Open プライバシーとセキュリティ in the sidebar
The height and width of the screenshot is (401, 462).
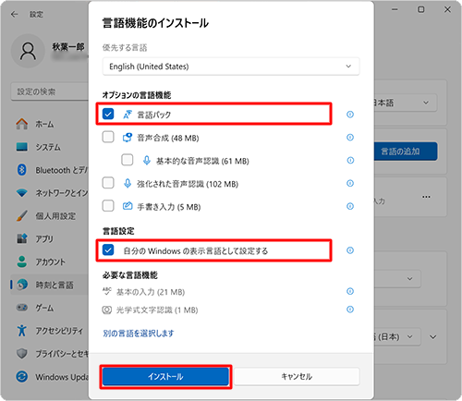tap(49, 354)
